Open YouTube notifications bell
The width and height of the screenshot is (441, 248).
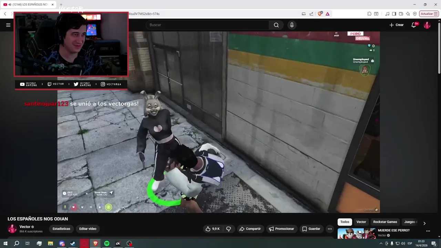pyautogui.click(x=414, y=25)
